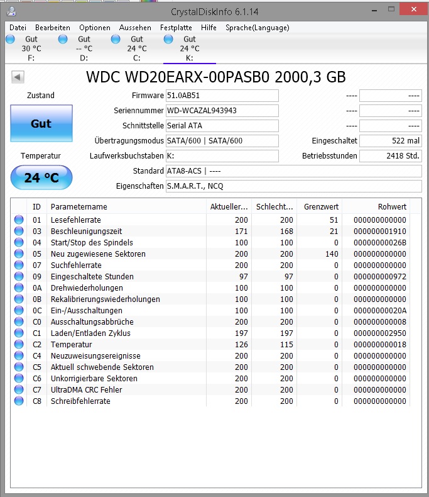Select drive K: tab
The height and width of the screenshot is (497, 429).
tap(190, 48)
